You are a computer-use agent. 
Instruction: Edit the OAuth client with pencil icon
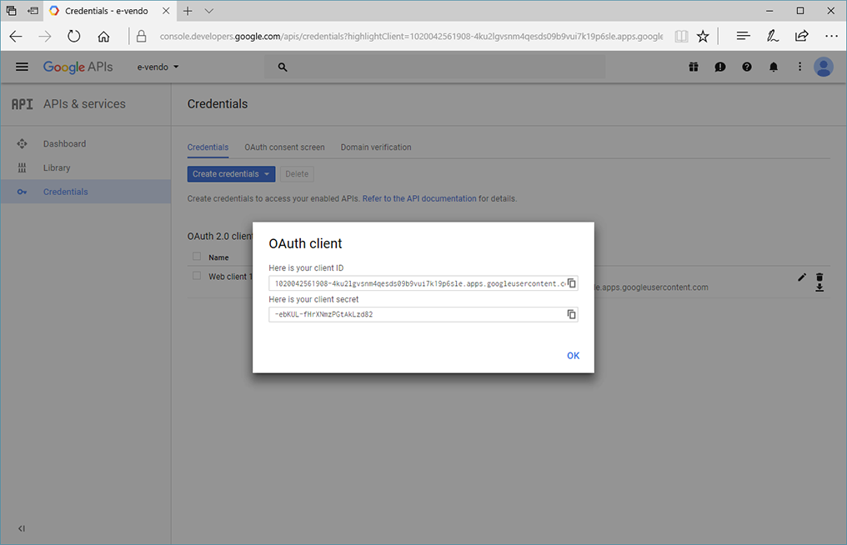tap(802, 277)
